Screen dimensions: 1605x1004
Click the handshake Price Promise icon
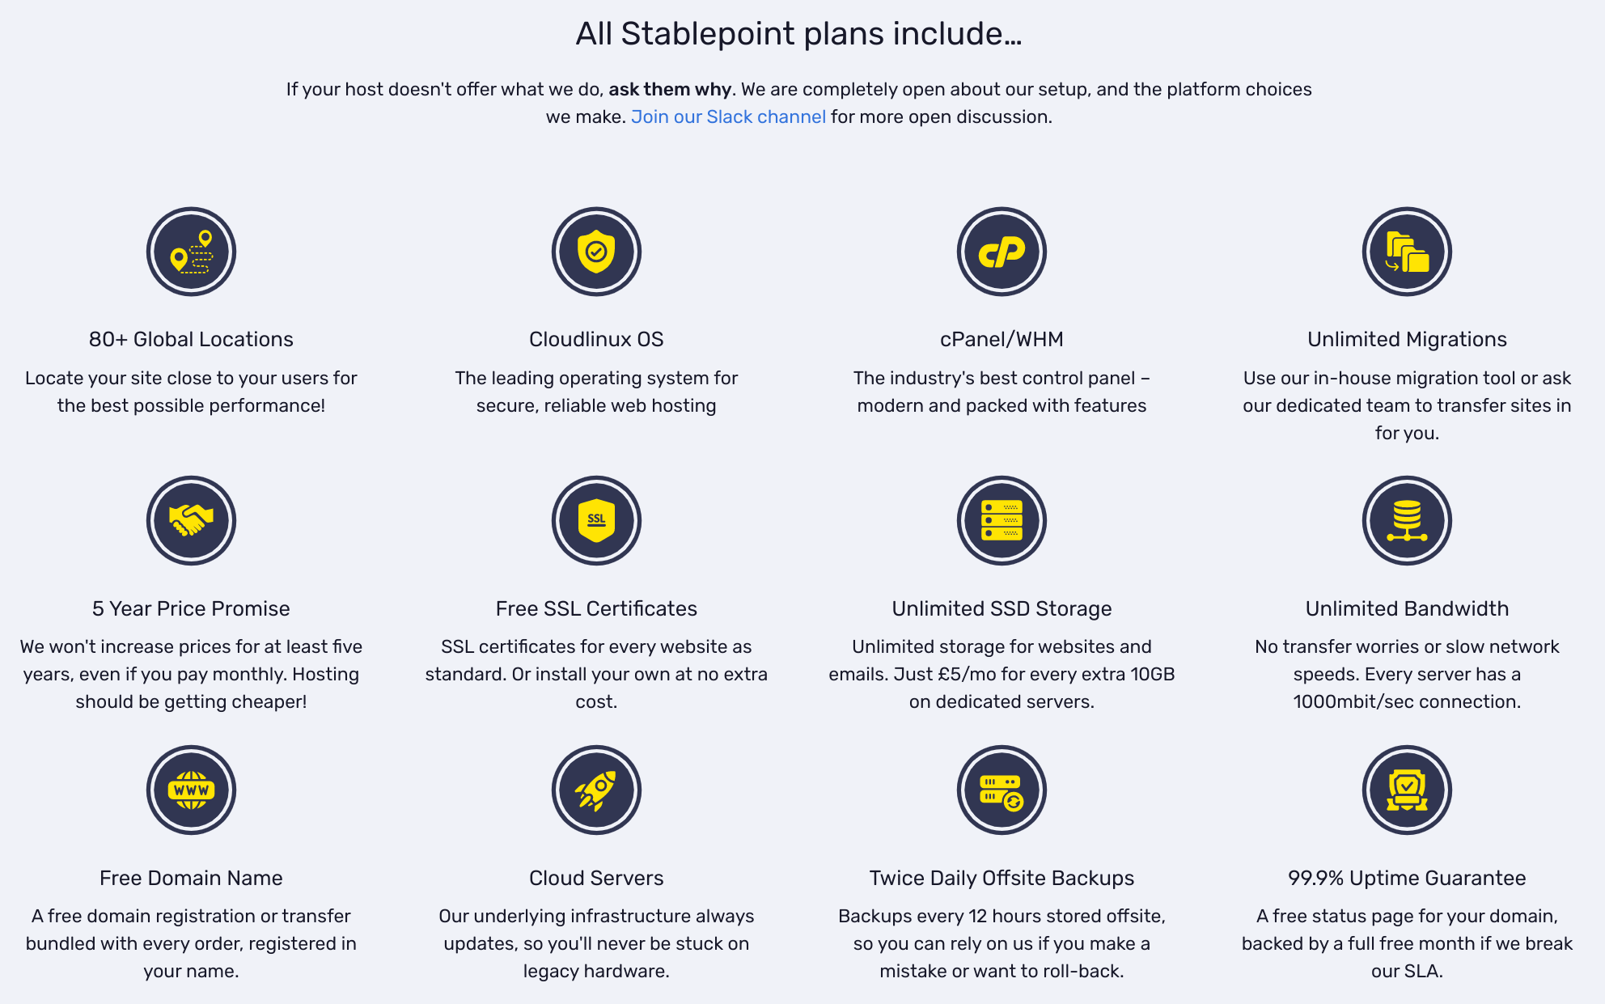tap(191, 520)
